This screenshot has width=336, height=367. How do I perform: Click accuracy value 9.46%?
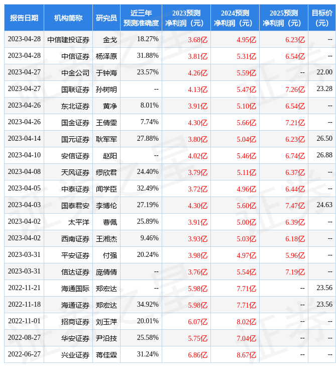click(x=149, y=238)
